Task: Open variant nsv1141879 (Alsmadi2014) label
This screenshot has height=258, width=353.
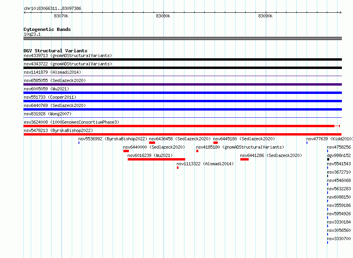Action: [x=52, y=72]
